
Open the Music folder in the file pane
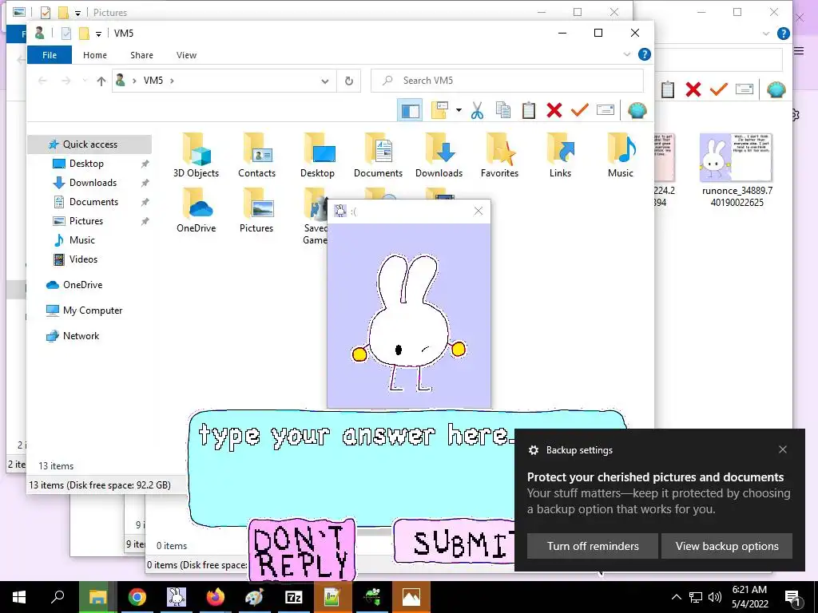pyautogui.click(x=620, y=156)
